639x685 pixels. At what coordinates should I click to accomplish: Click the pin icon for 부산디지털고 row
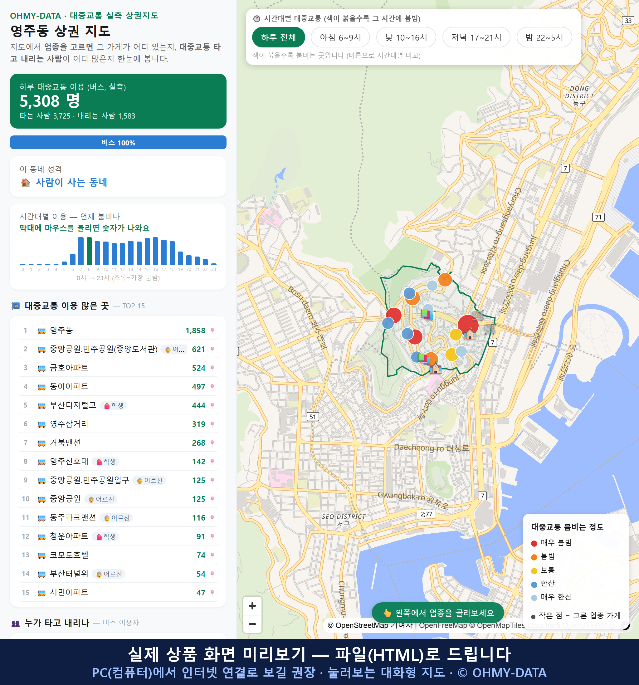(212, 406)
